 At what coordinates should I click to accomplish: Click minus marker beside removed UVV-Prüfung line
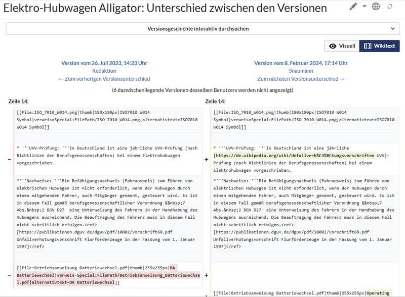(x=10, y=159)
